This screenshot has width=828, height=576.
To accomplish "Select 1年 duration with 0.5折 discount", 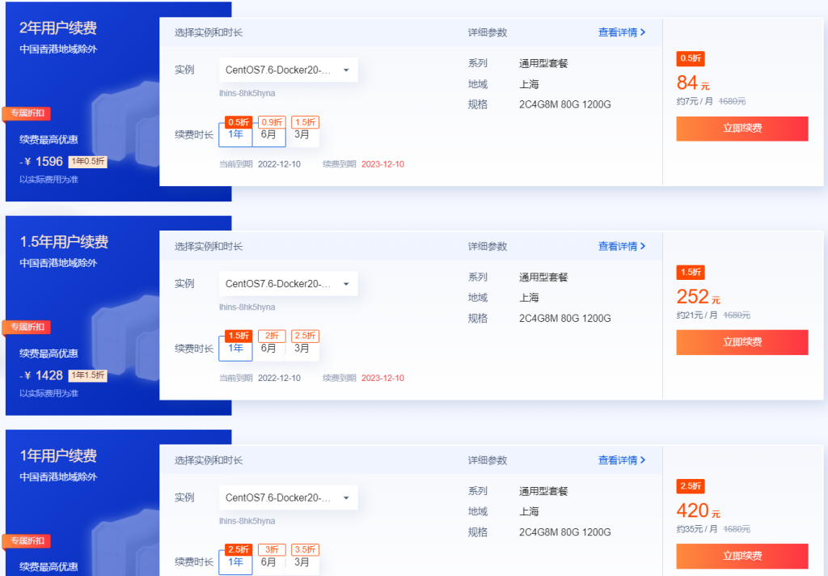I will [235, 134].
